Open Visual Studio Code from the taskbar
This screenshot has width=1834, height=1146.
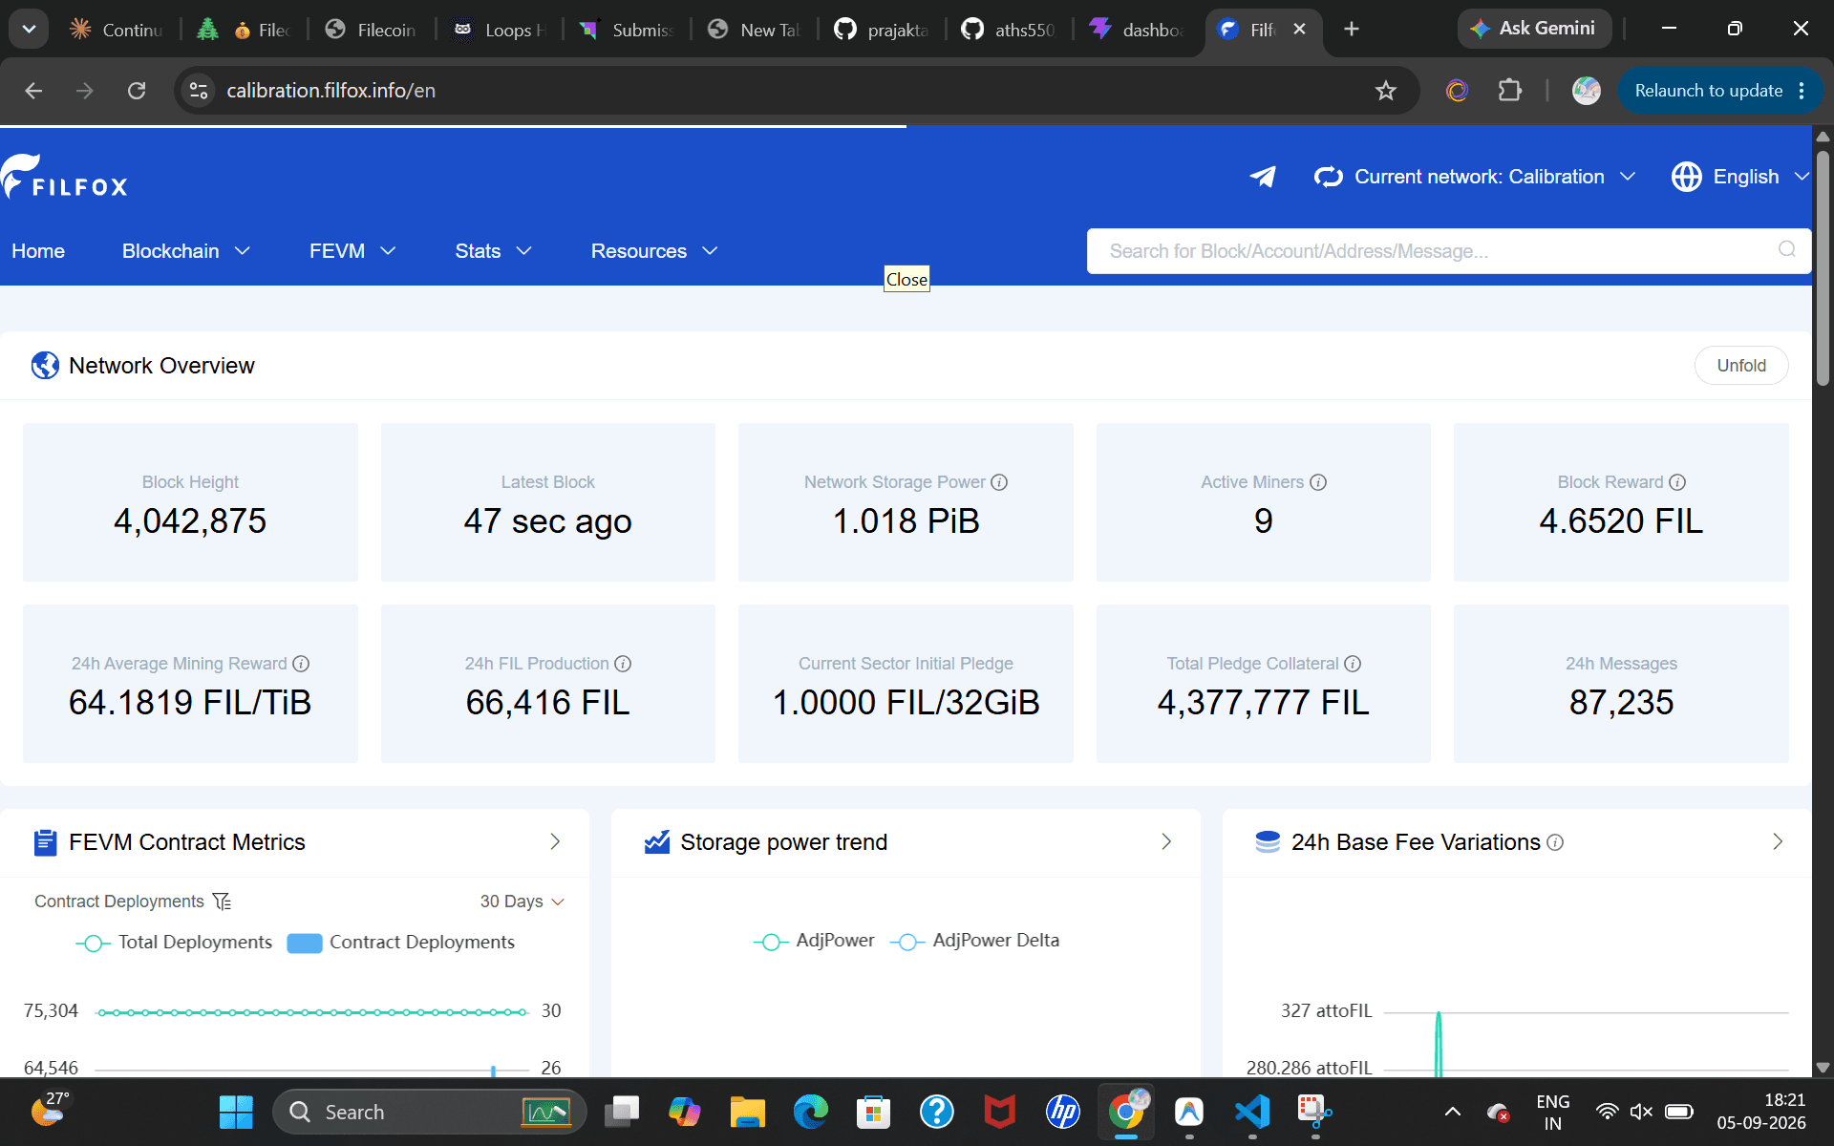1252,1112
